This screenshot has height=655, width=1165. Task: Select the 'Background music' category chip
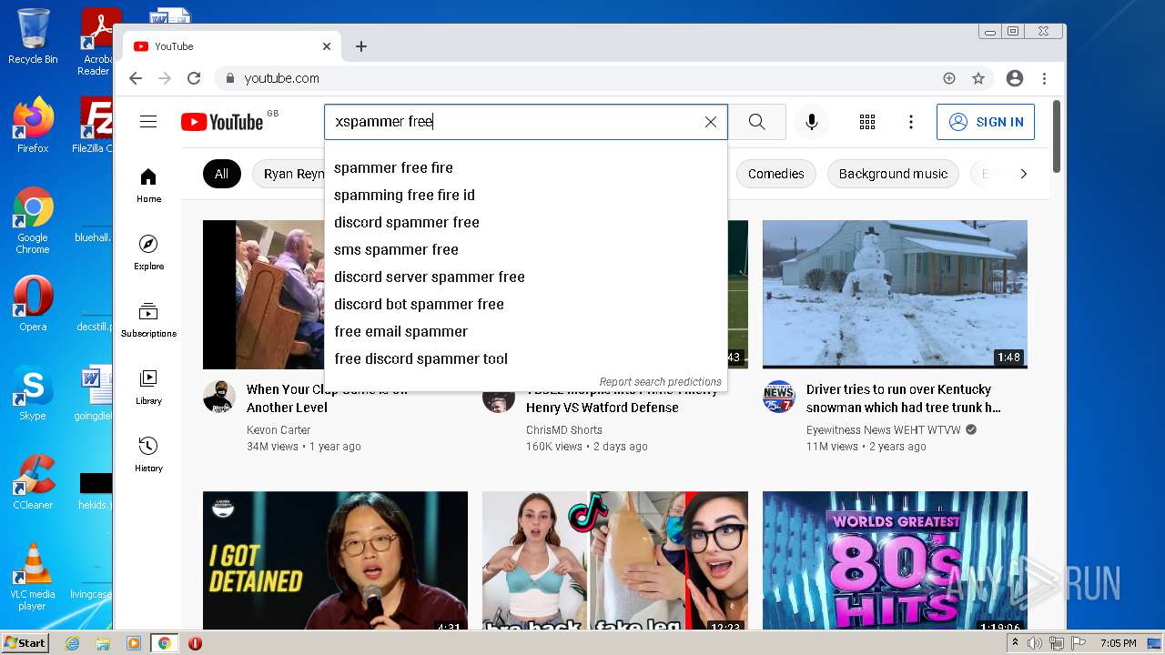tap(893, 174)
